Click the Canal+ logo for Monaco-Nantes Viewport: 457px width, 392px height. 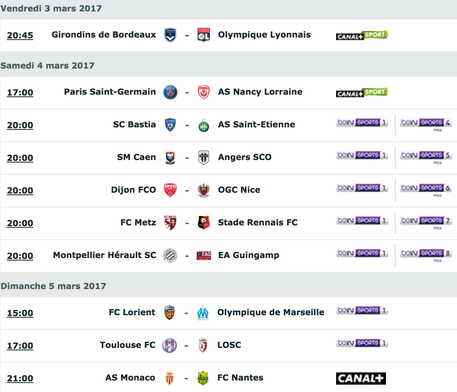(361, 378)
